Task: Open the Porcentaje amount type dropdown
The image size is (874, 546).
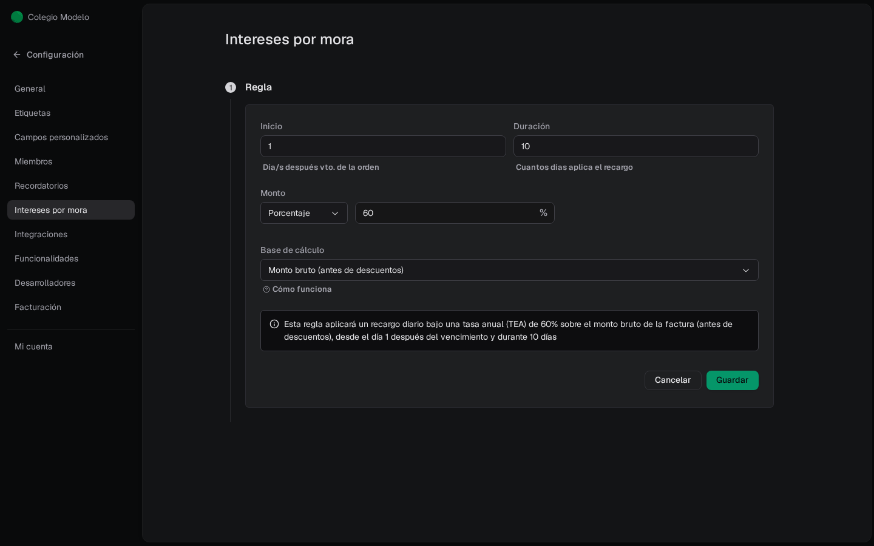Action: pos(304,213)
